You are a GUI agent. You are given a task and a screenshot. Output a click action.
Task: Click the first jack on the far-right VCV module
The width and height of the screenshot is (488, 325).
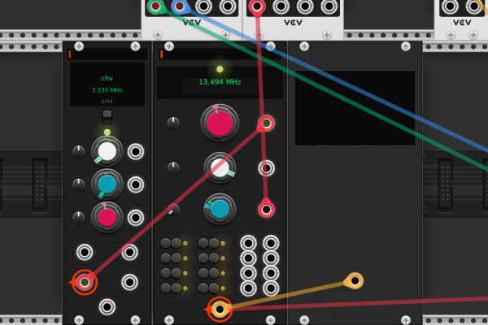coord(450,6)
